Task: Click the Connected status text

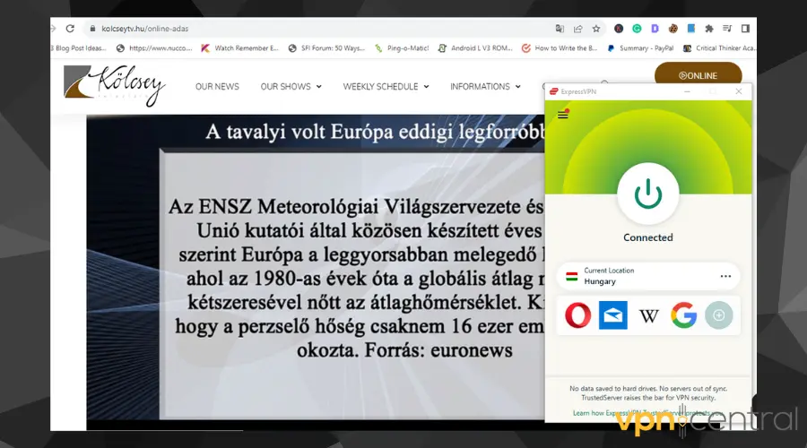Action: point(648,237)
